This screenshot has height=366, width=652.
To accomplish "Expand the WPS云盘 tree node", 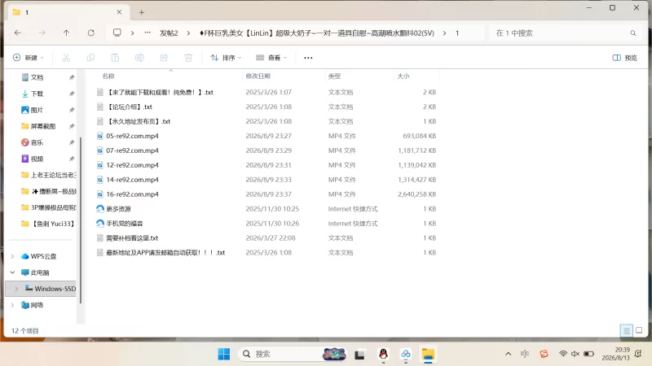I will click(12, 256).
